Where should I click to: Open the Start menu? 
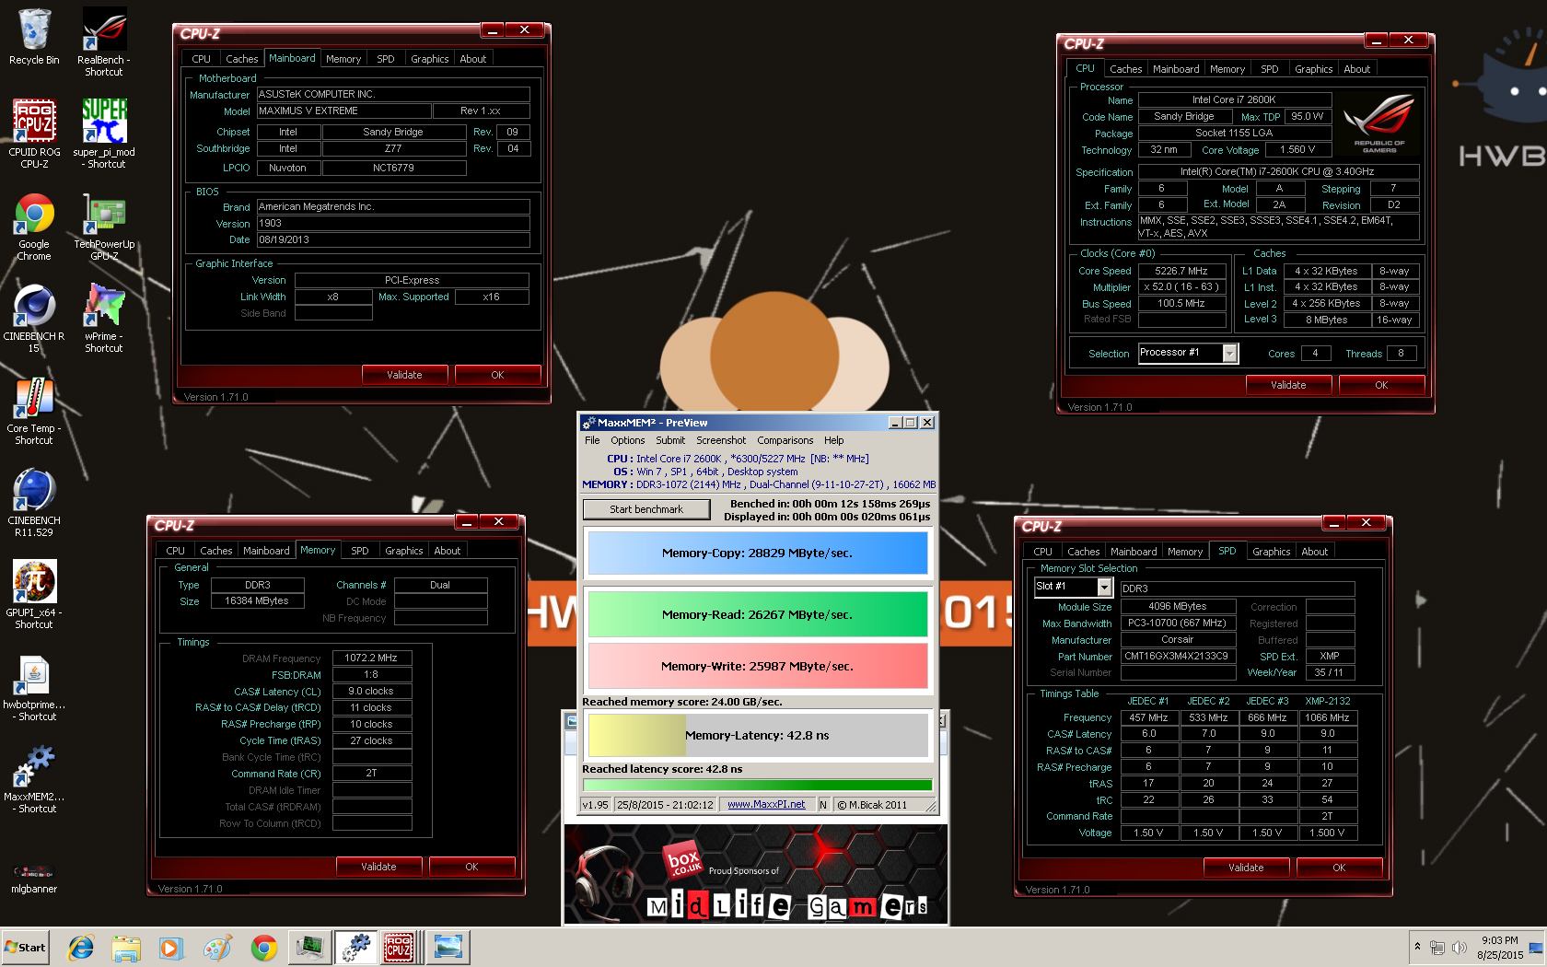25,948
